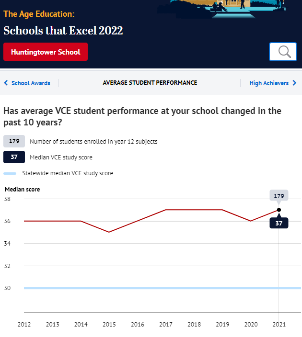Click the red line at 2015 dip
This screenshot has width=302, height=337.
tap(109, 232)
